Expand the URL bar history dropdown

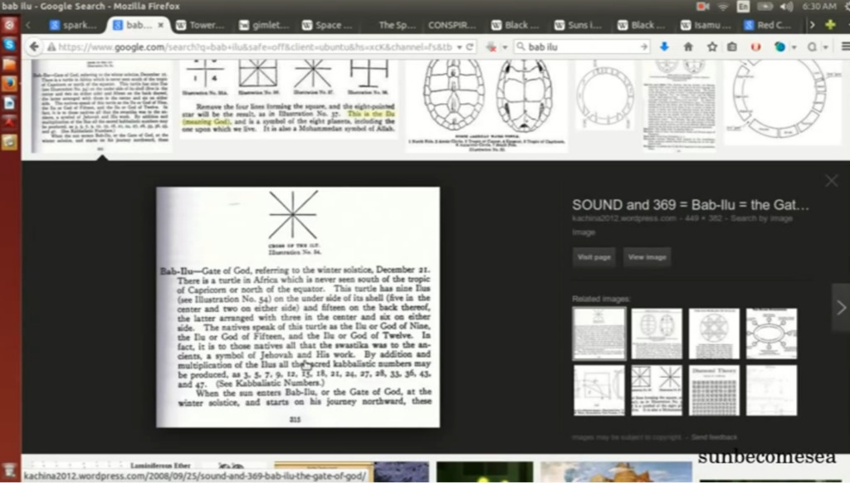click(x=458, y=47)
